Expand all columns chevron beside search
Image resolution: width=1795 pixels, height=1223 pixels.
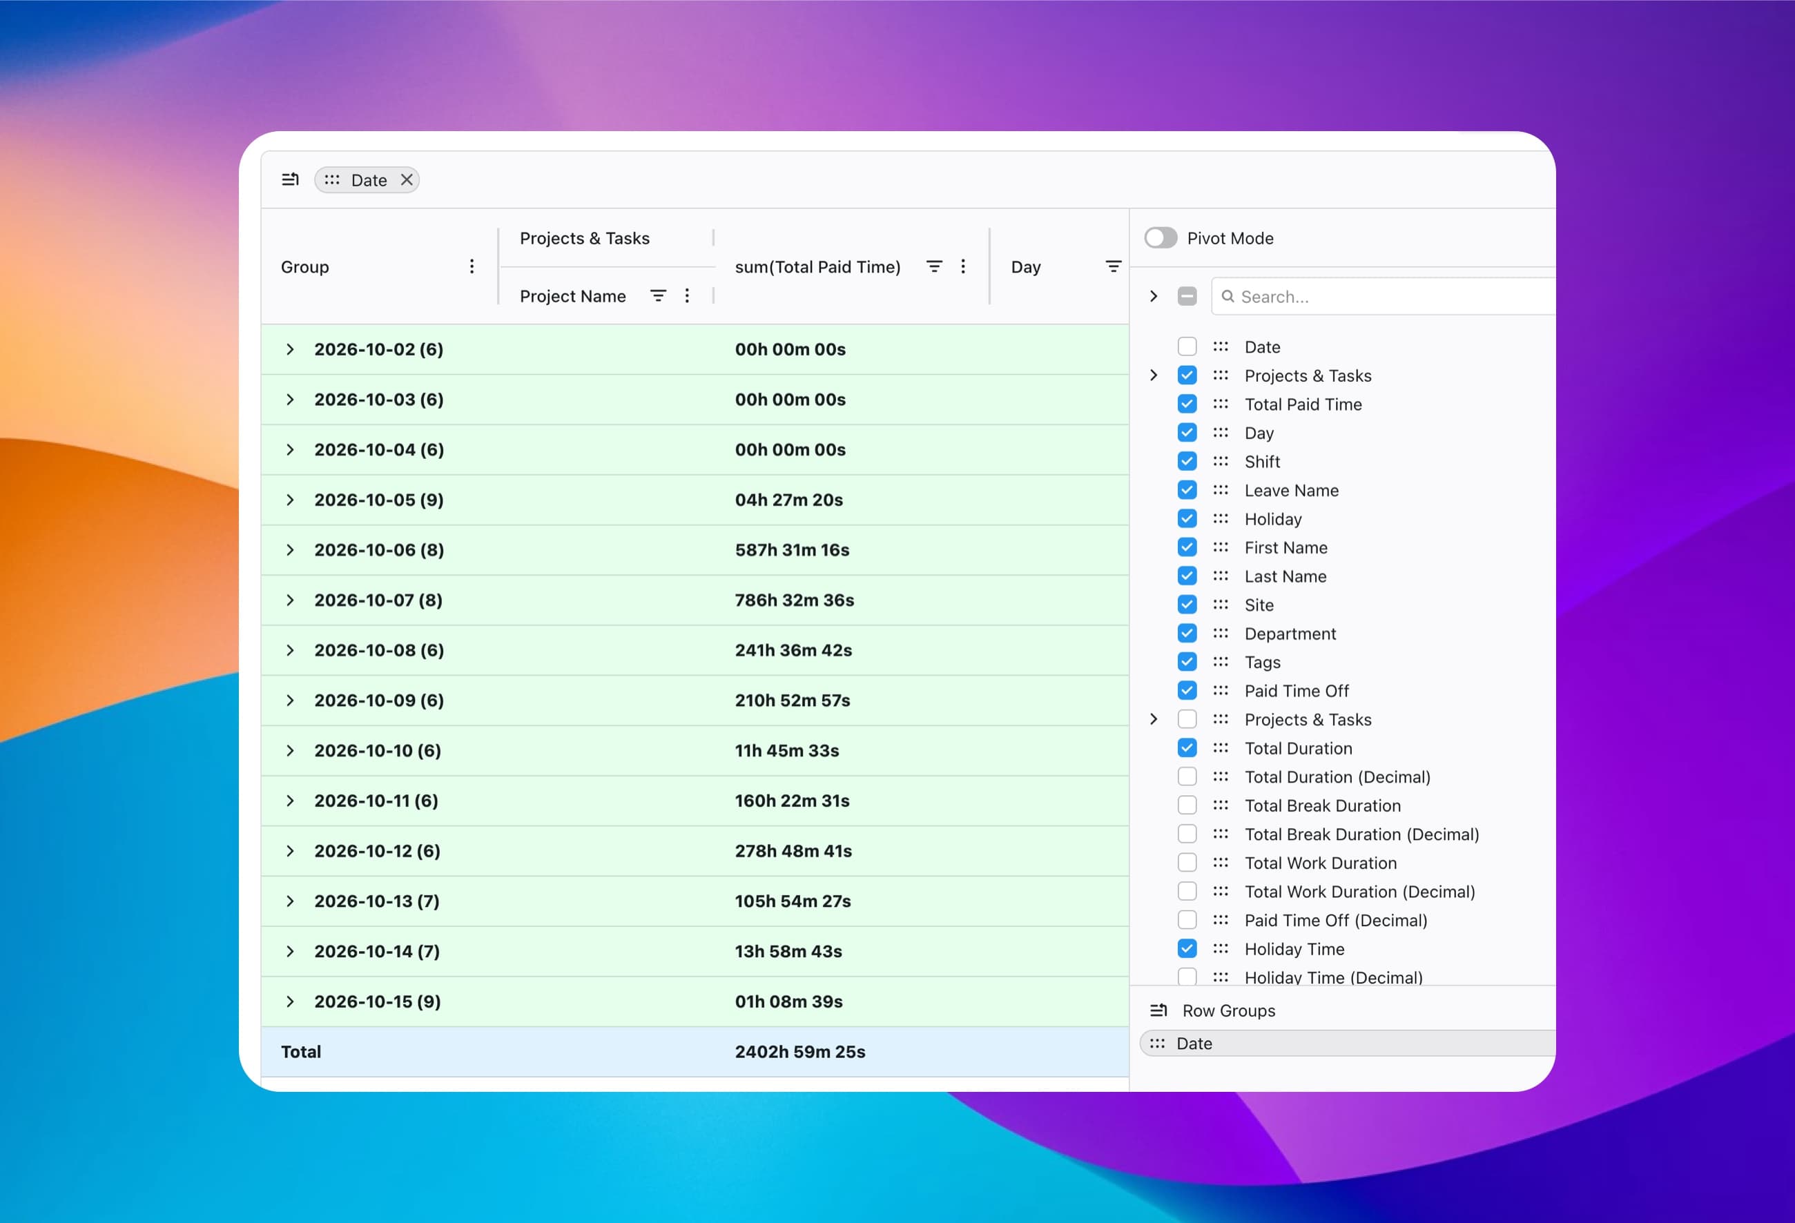point(1154,295)
